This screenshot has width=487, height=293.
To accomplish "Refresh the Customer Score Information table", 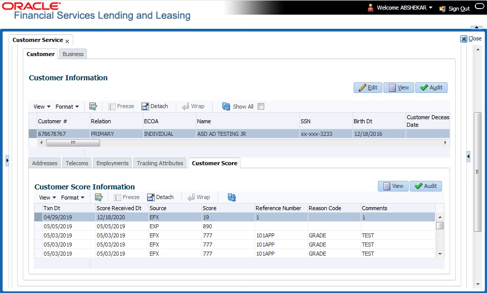I will tap(232, 198).
